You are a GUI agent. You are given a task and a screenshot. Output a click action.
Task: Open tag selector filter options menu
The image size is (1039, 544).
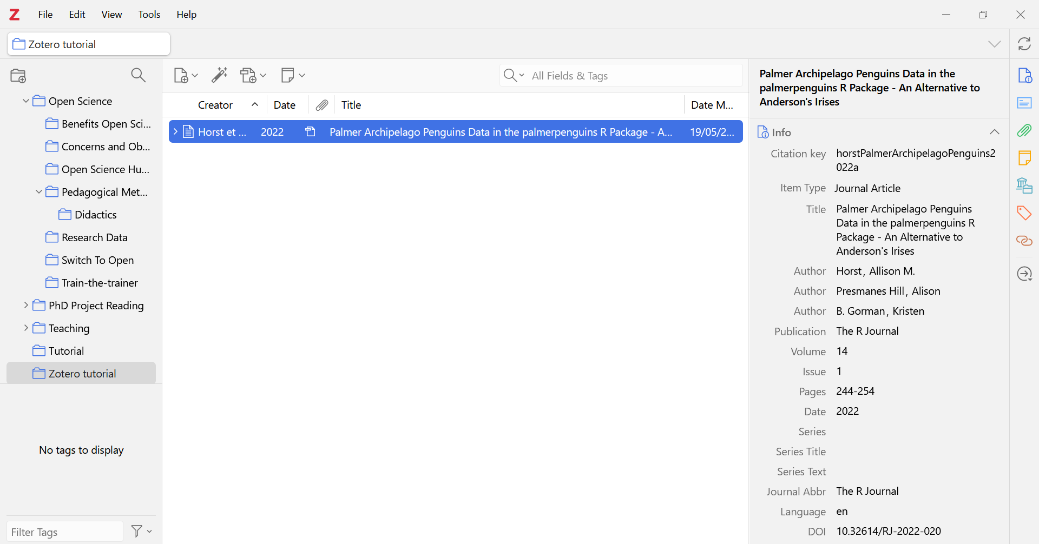pyautogui.click(x=142, y=532)
